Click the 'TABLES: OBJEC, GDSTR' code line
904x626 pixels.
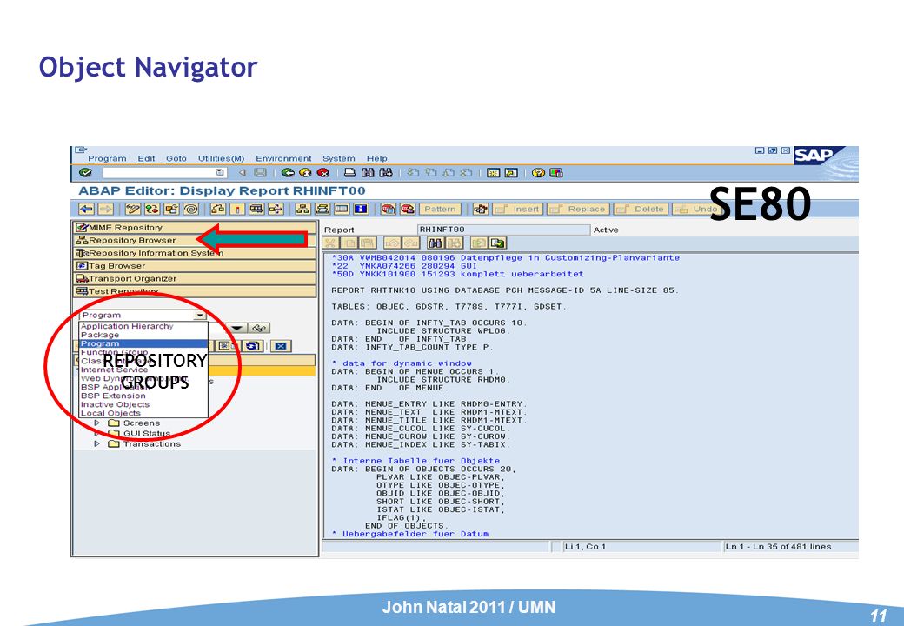coord(449,307)
